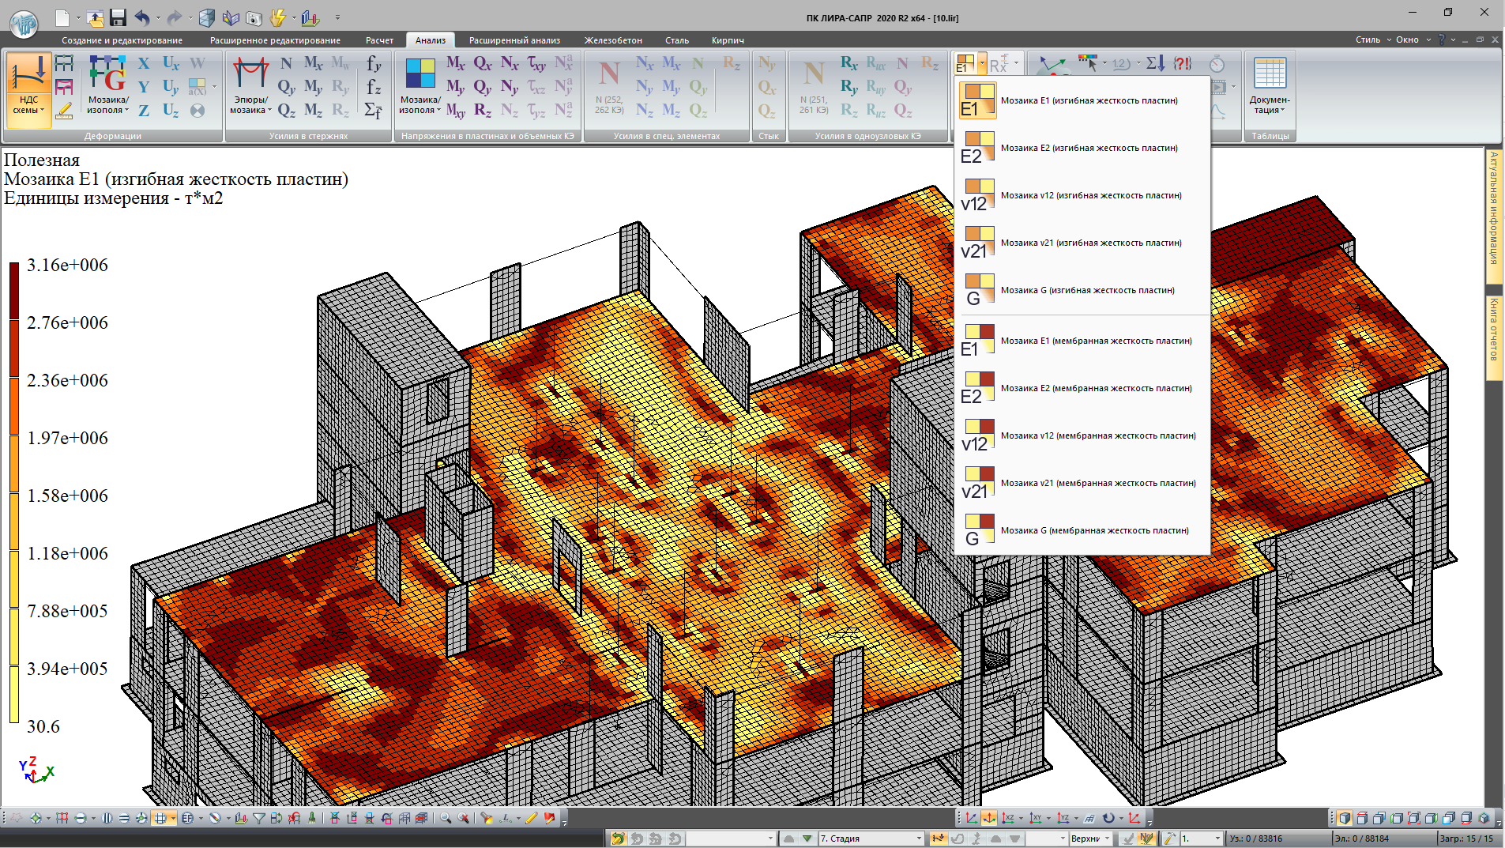Click the Save file icon

point(118,17)
